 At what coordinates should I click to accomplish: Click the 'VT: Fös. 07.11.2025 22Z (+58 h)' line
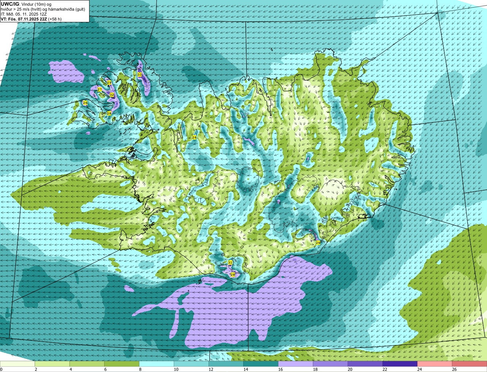click(31, 19)
